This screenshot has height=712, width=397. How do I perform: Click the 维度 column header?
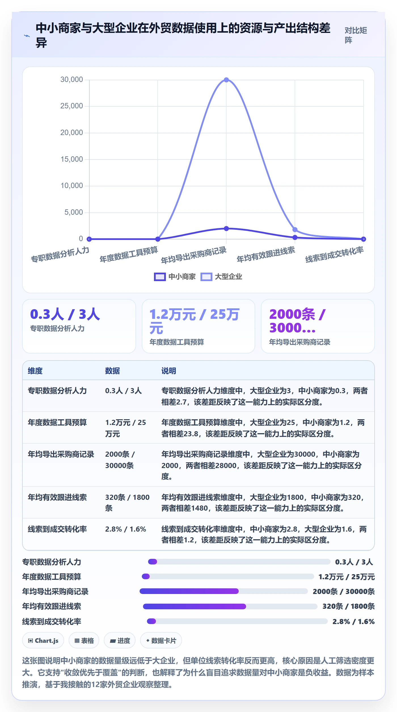[x=35, y=371]
